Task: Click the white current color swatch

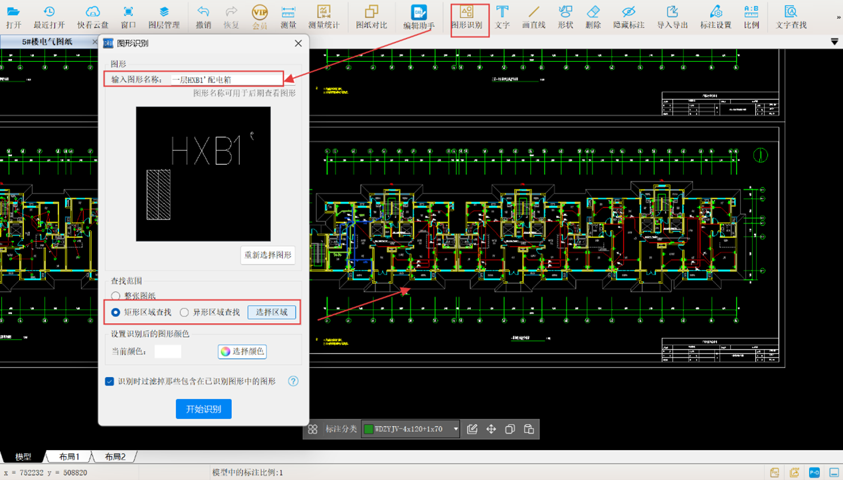Action: coord(167,352)
